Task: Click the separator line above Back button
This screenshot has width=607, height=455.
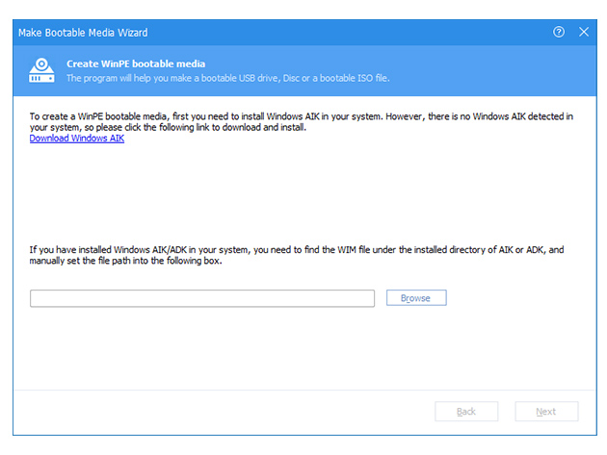Action: (305, 390)
